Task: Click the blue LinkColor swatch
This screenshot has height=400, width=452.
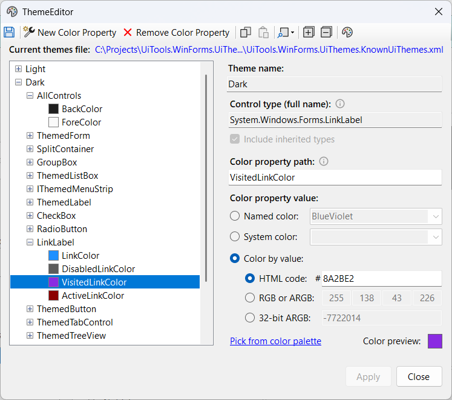Action: [53, 256]
